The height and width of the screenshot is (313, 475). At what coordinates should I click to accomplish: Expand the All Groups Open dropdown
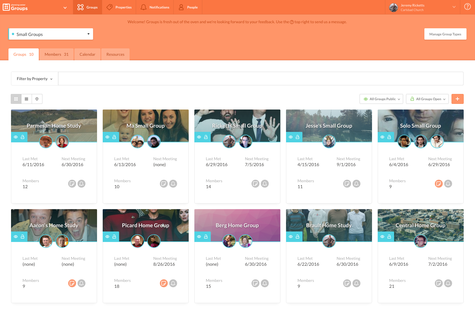click(427, 99)
